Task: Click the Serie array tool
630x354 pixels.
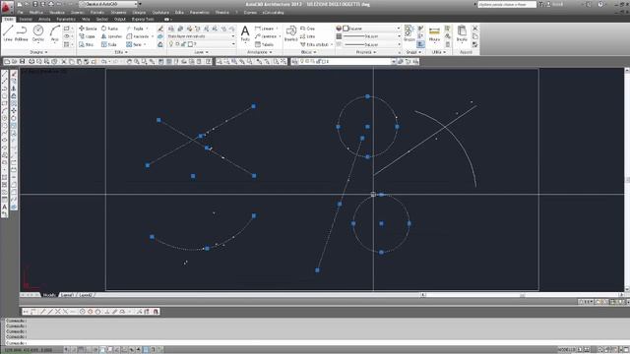Action: point(134,44)
